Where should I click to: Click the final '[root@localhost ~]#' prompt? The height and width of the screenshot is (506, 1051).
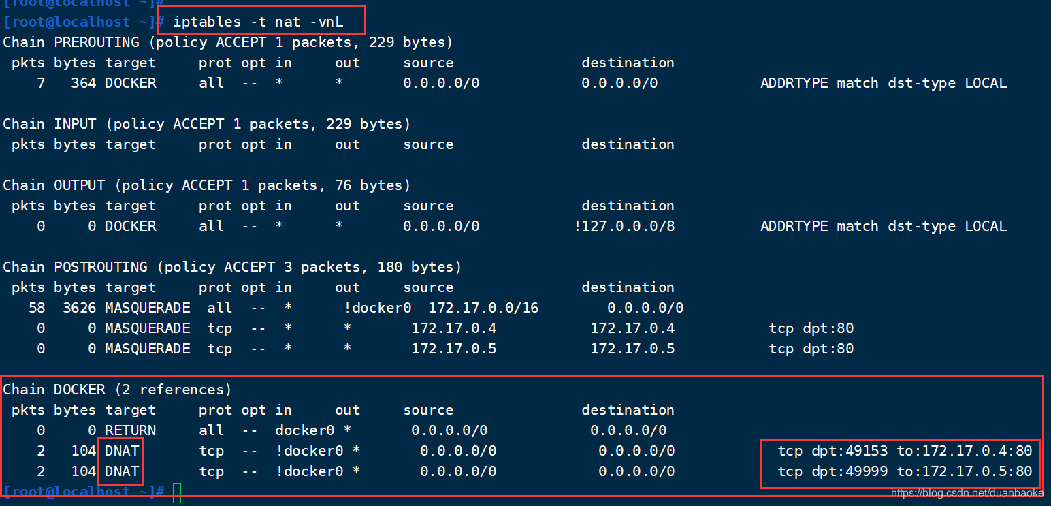tap(83, 492)
